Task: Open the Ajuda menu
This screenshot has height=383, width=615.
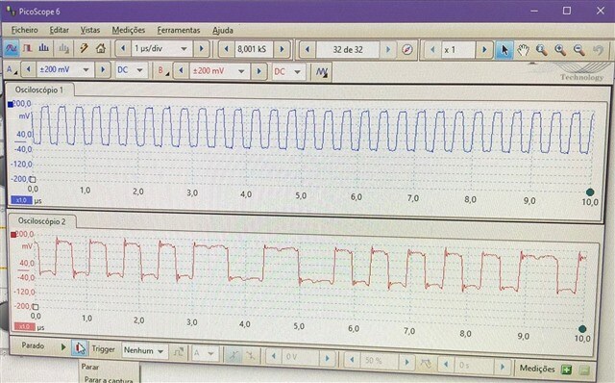Action: tap(222, 31)
